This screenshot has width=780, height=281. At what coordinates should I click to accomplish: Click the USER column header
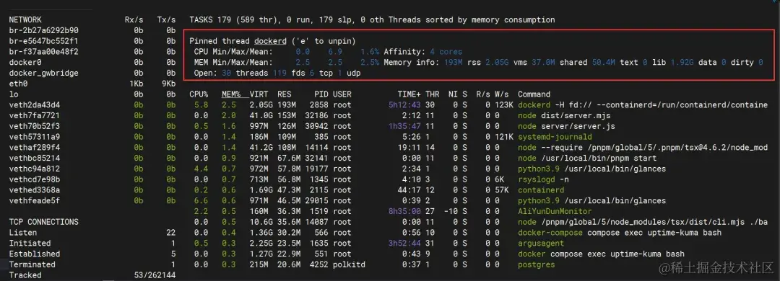point(342,94)
